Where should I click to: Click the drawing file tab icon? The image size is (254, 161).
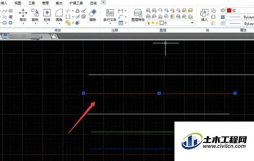pyautogui.click(x=5, y=36)
